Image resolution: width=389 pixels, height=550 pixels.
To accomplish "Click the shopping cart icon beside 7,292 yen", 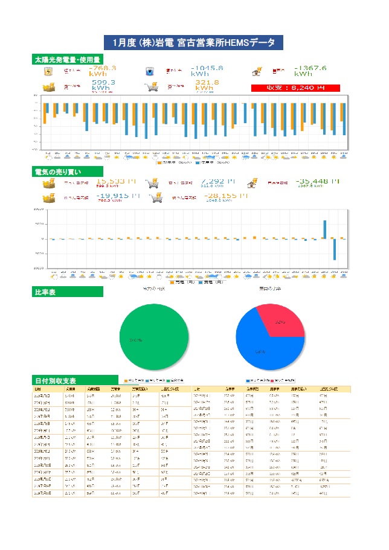I will click(x=150, y=183).
